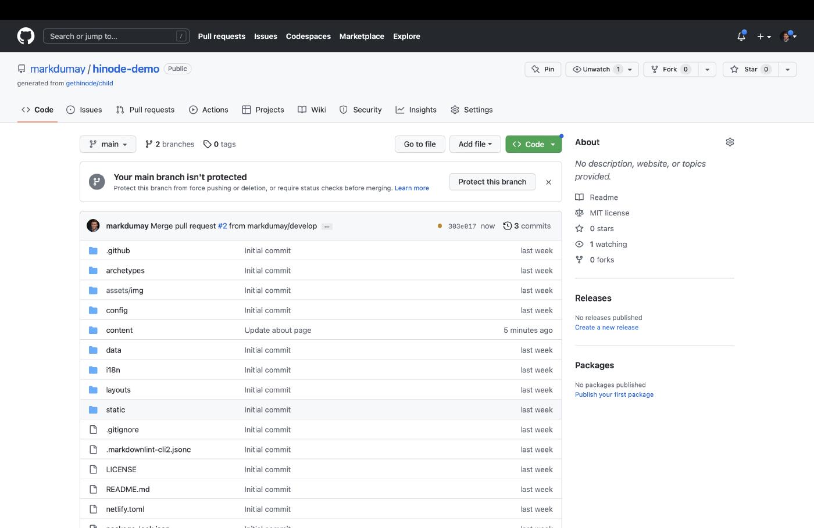Open the notifications bell

(741, 36)
